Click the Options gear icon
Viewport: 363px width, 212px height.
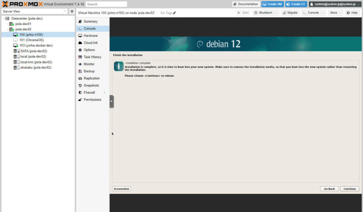[x=80, y=50]
